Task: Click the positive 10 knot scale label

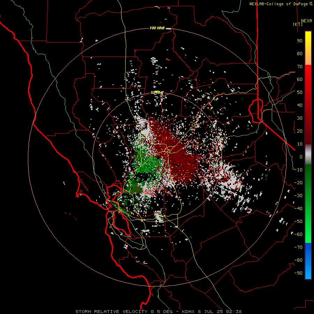Action: point(300,144)
